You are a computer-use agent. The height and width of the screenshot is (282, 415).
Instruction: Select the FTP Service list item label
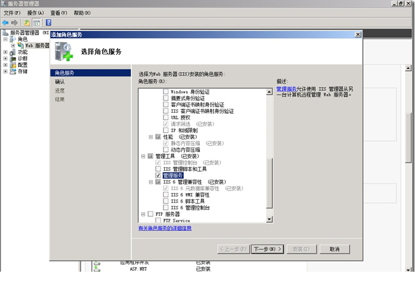(x=177, y=220)
